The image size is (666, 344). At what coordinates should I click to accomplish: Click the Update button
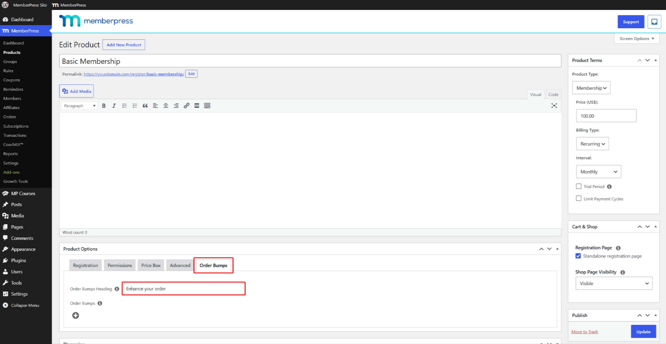[x=643, y=331]
